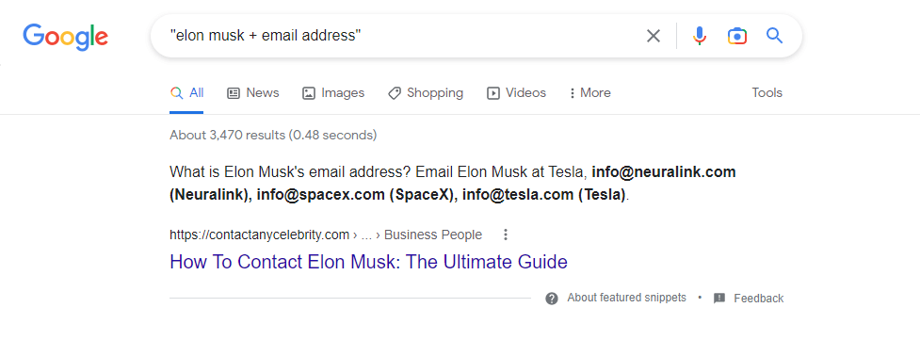
Task: Open About featured snippets link
Action: pyautogui.click(x=626, y=298)
